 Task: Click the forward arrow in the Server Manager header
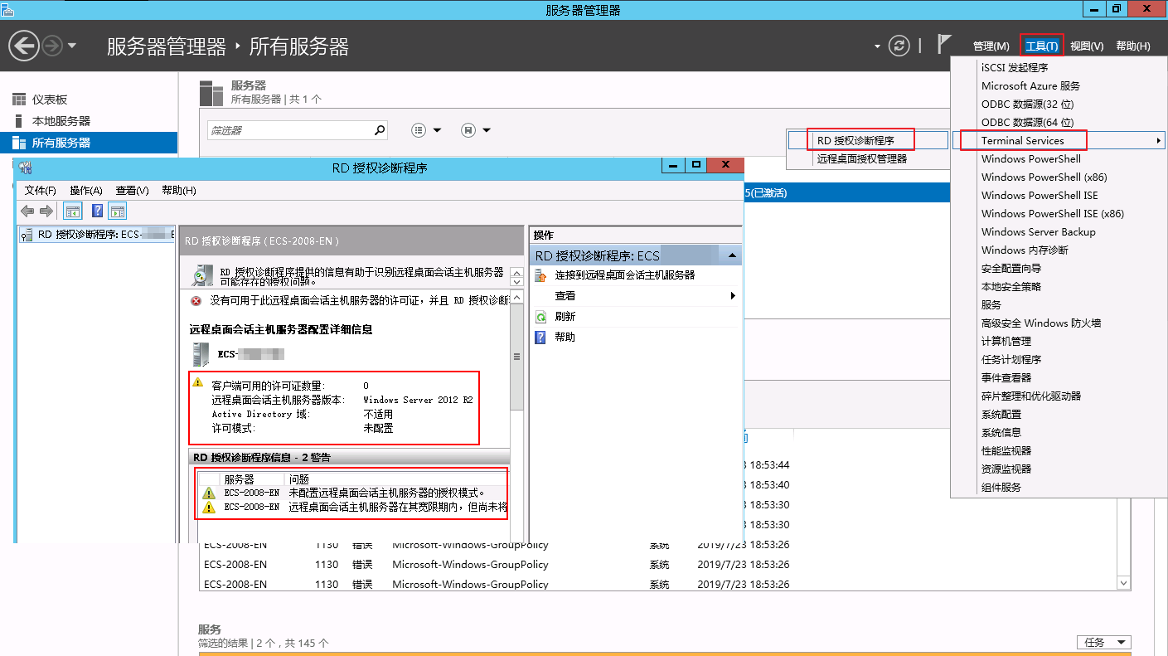tap(52, 46)
